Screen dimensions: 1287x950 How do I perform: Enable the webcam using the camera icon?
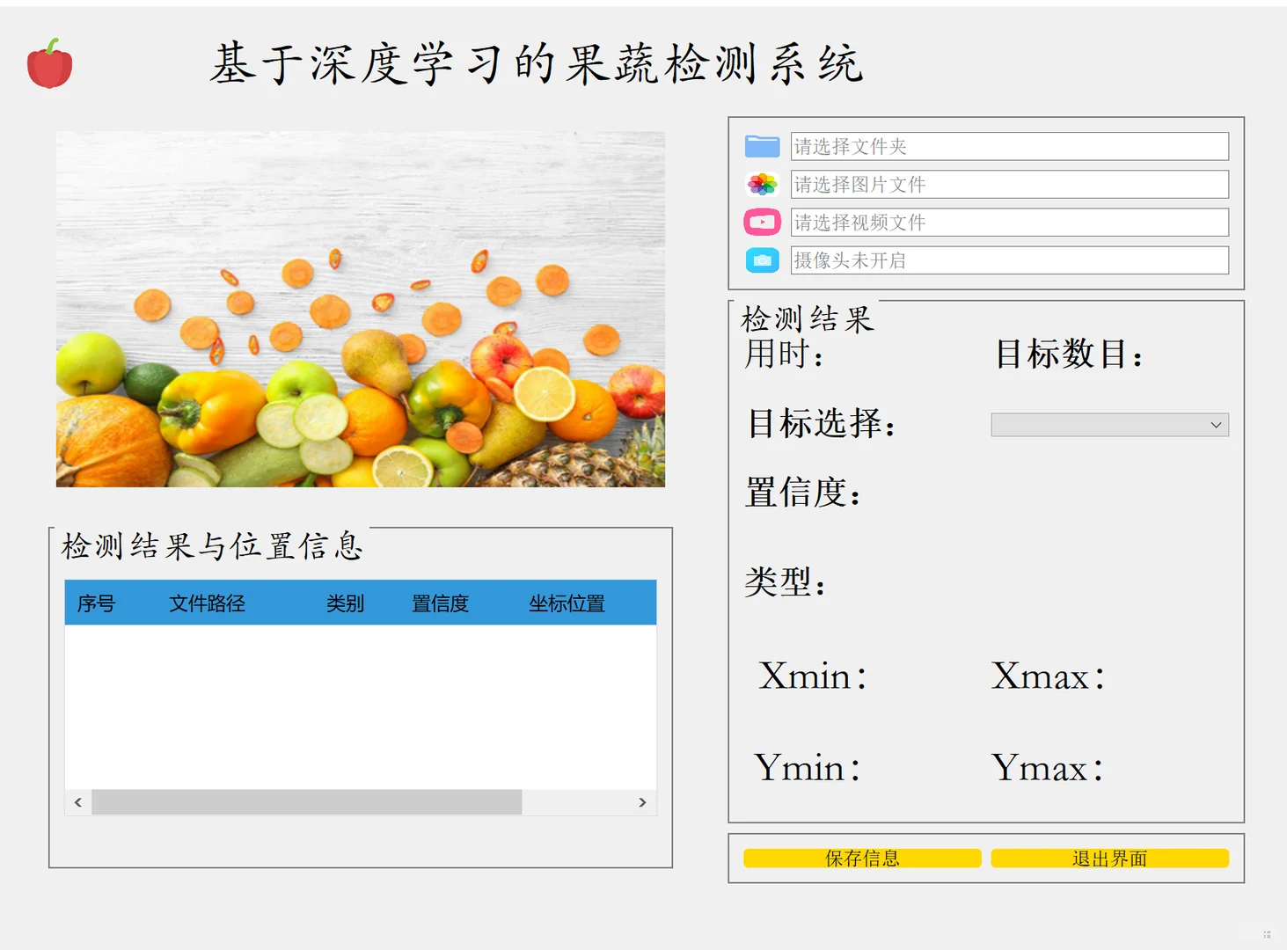coord(762,260)
